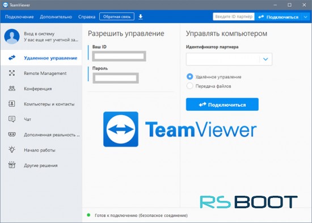The height and width of the screenshot is (223, 312).
Task: Open the Другие решения gift icon
Action: pos(12,165)
